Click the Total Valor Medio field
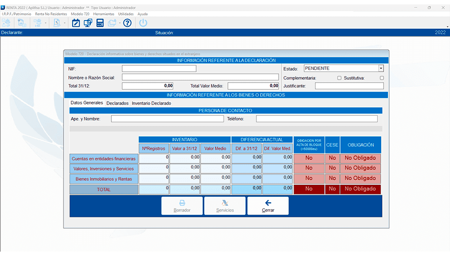Screen dimensions: 450x256 pyautogui.click(x=253, y=85)
